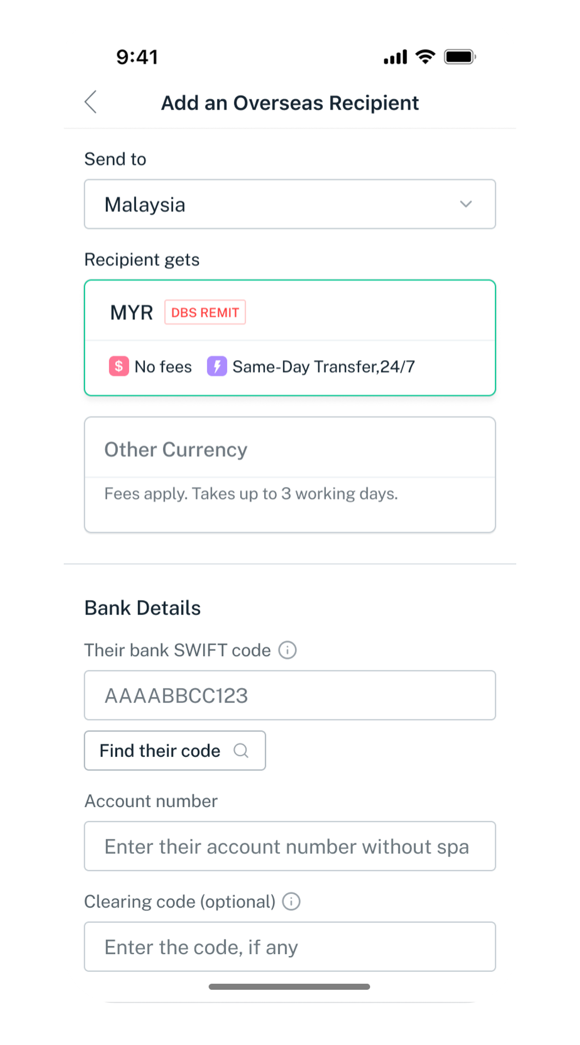Tap the battery status icon

[460, 57]
